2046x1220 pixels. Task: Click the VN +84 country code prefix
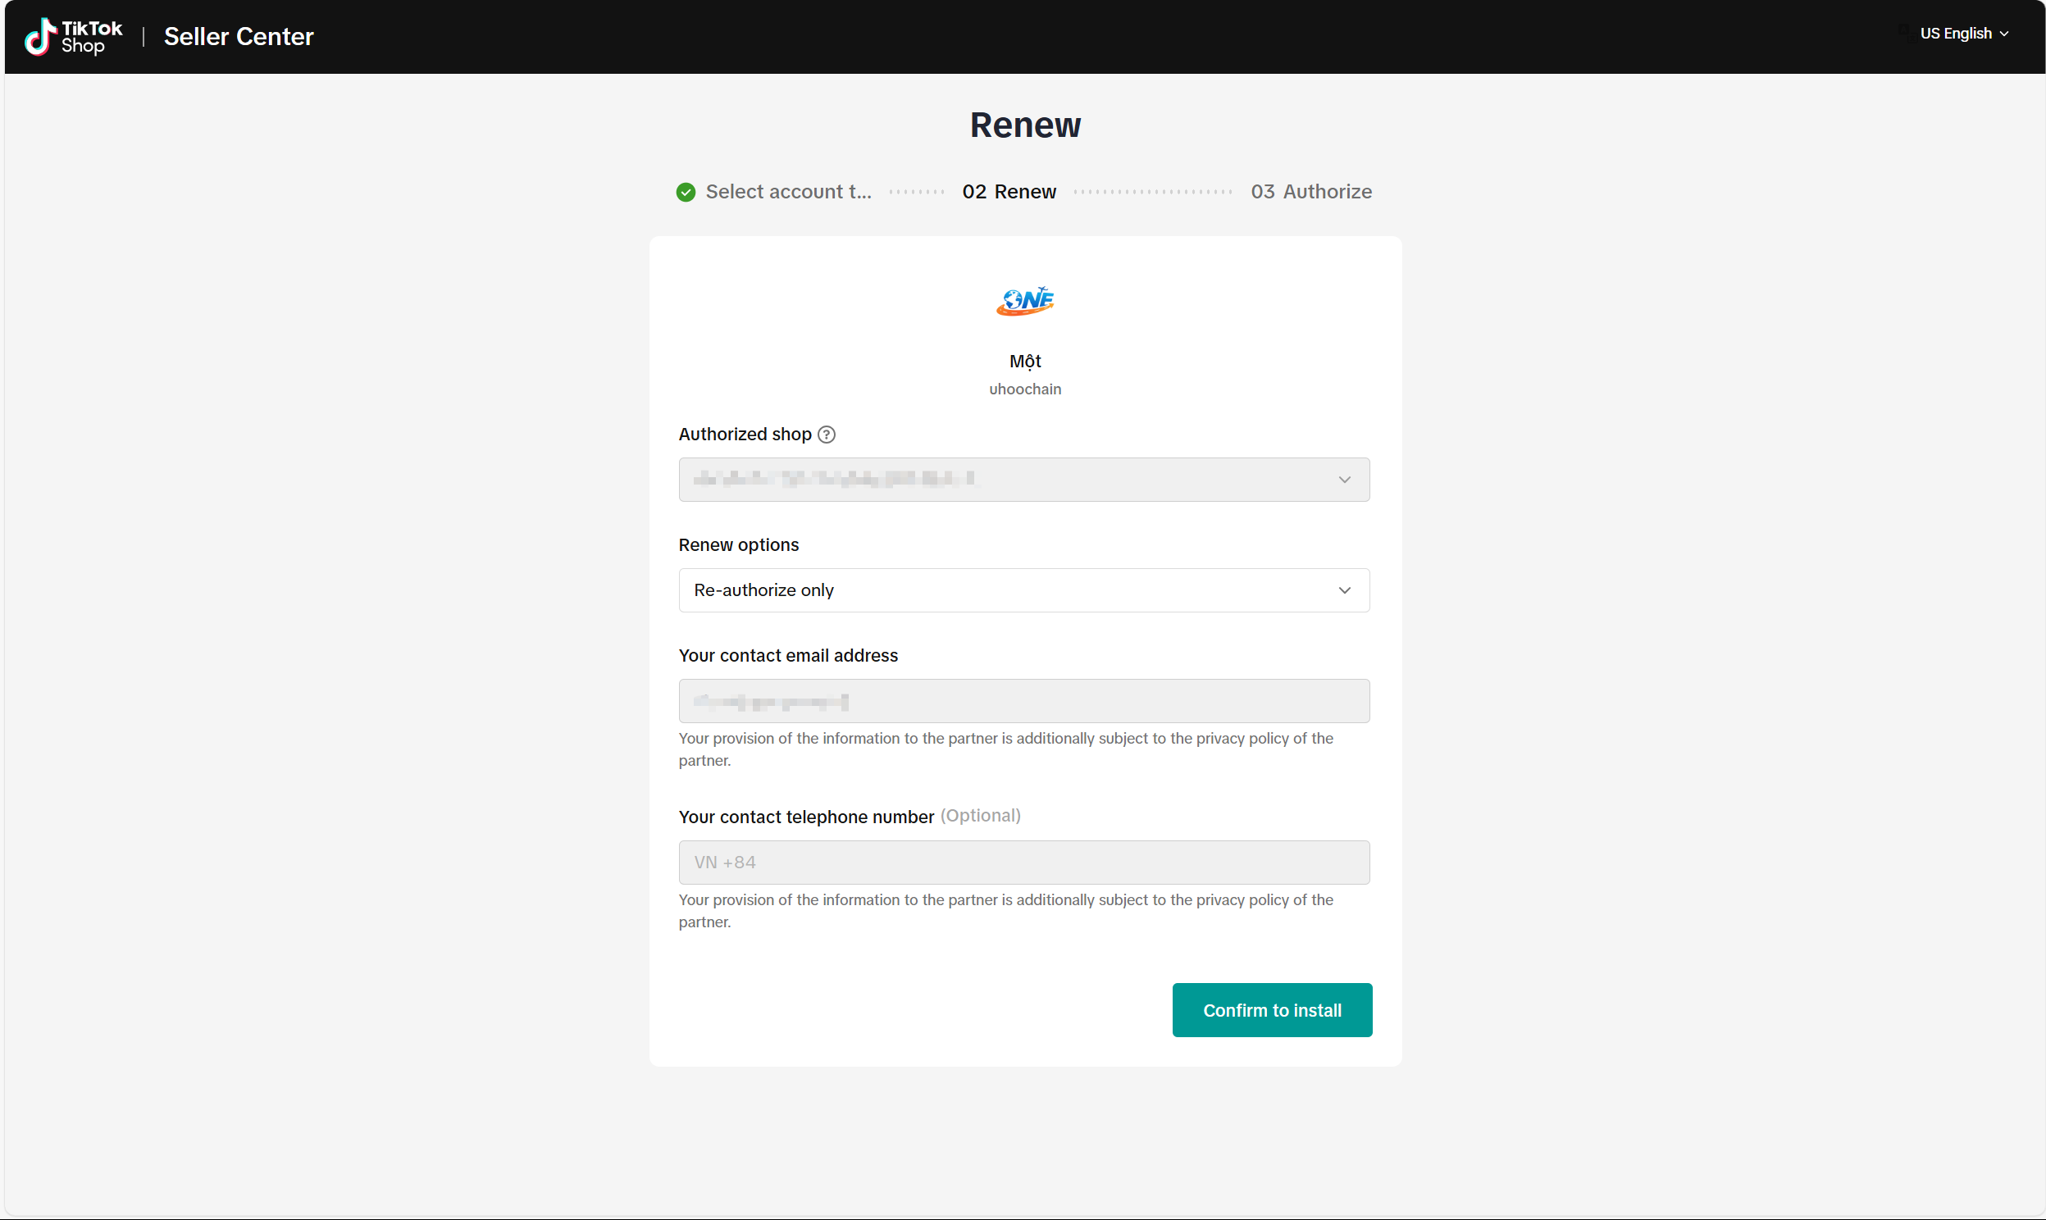724,863
